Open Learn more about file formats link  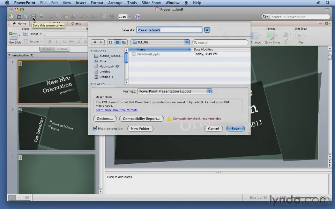pos(117,110)
